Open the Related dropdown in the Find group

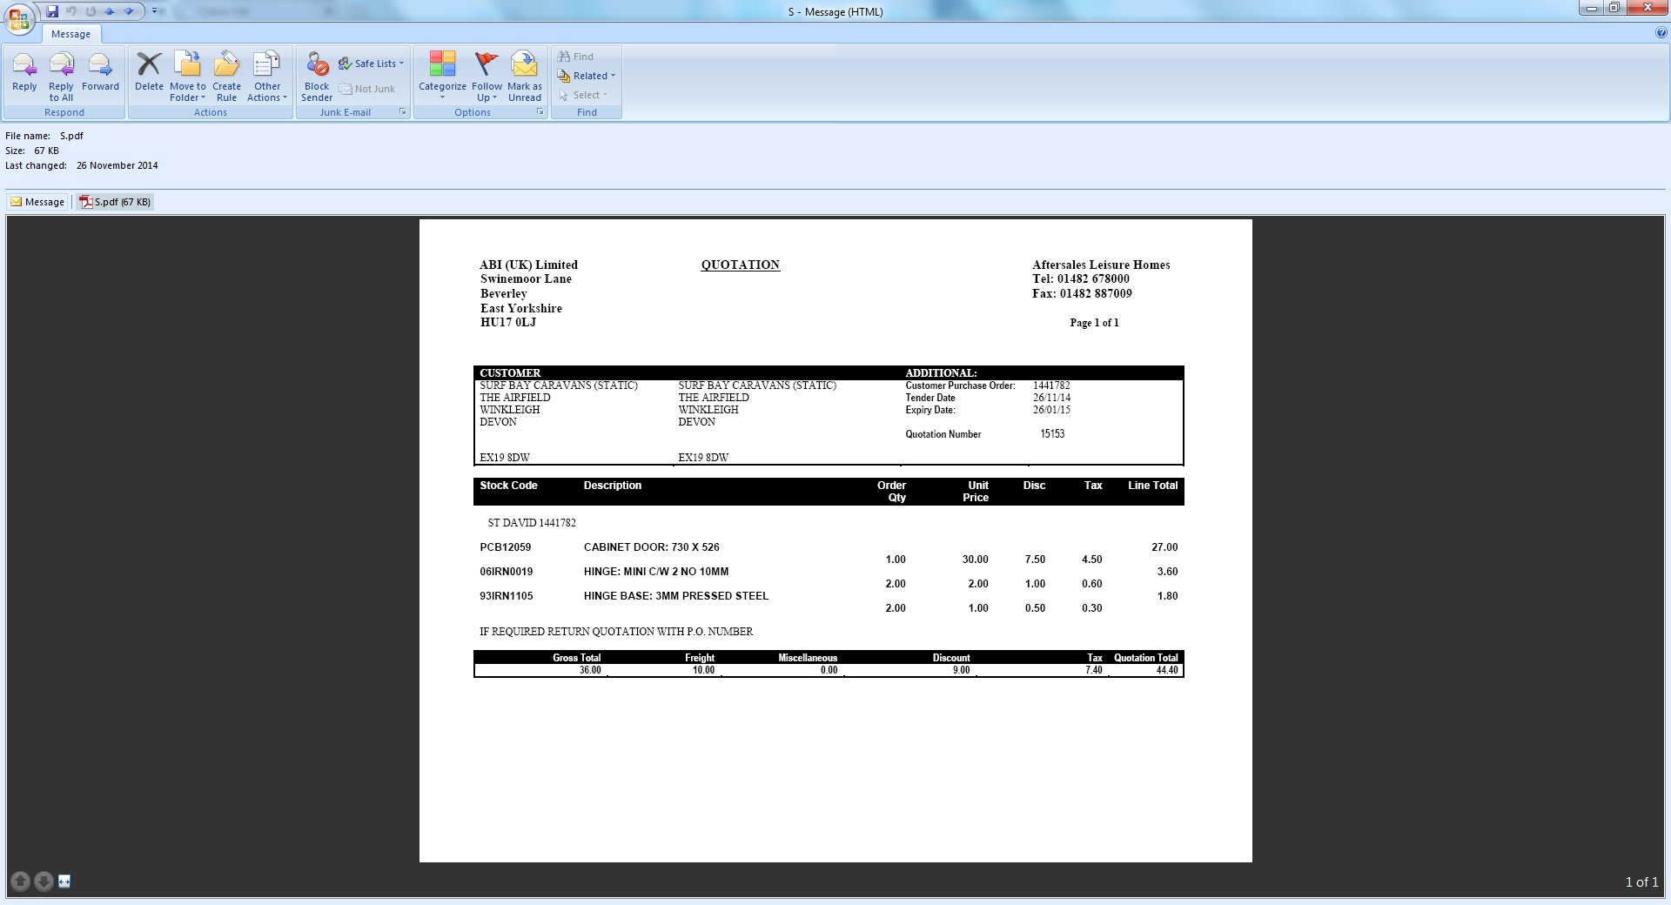pos(587,76)
